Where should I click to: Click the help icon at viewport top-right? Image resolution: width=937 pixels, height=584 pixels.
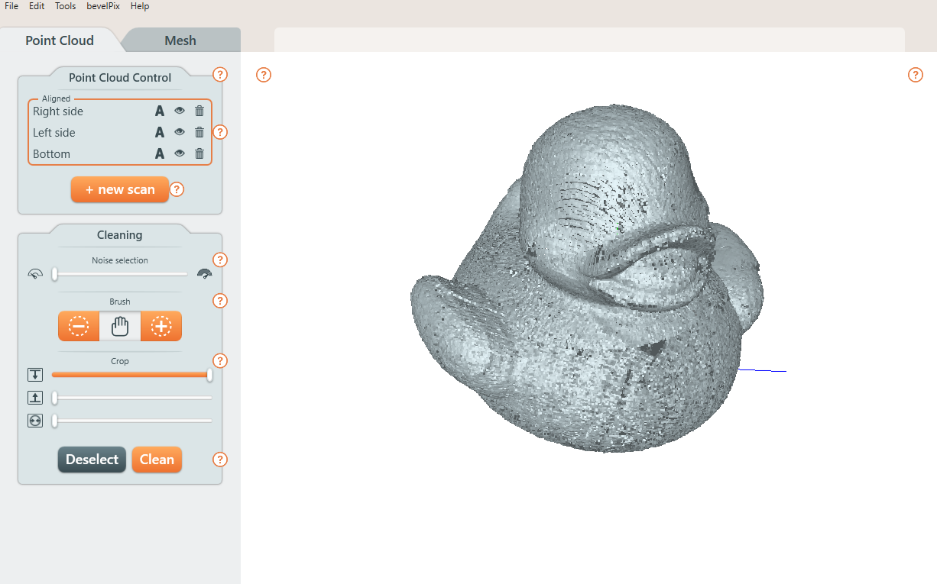pos(916,75)
